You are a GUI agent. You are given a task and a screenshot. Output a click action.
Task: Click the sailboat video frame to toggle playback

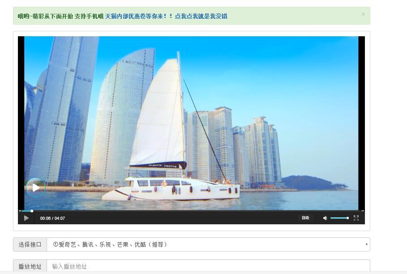191,123
